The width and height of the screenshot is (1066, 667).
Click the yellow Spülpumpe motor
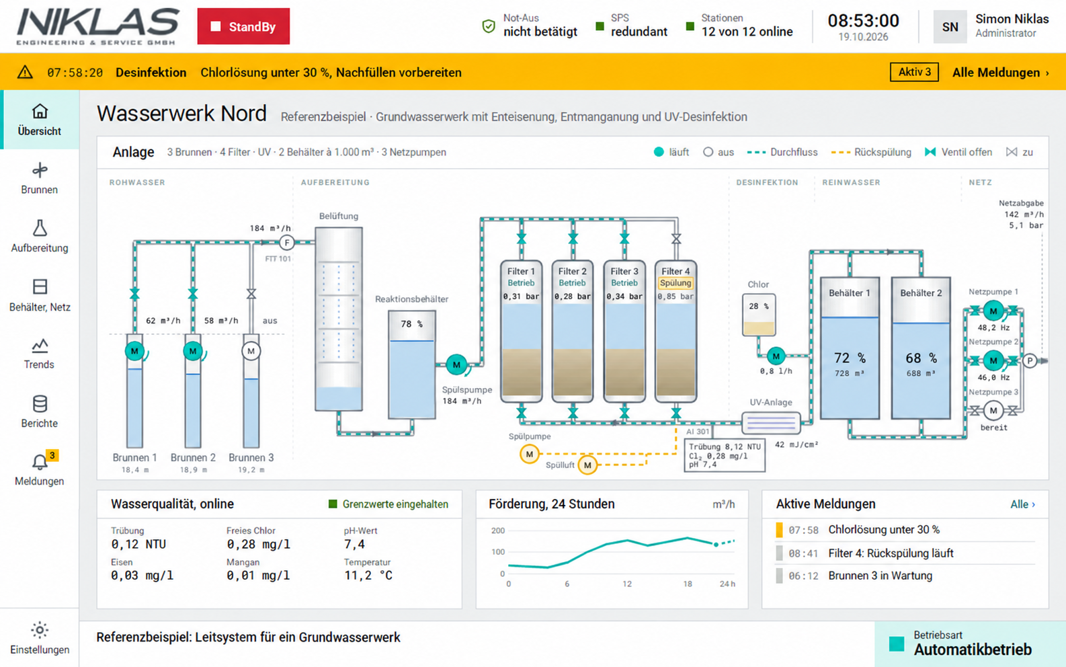coord(530,455)
